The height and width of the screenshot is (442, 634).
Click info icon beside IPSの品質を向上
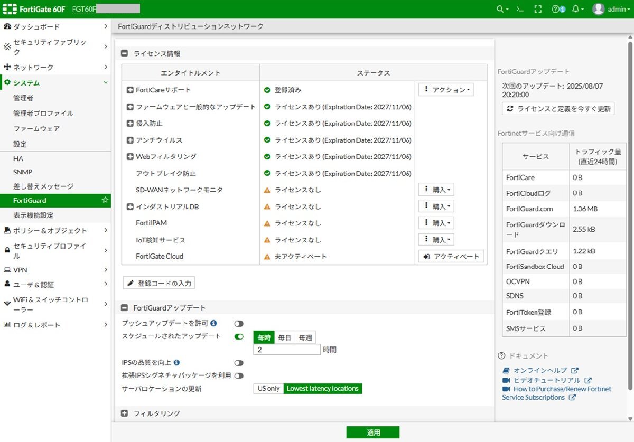176,363
